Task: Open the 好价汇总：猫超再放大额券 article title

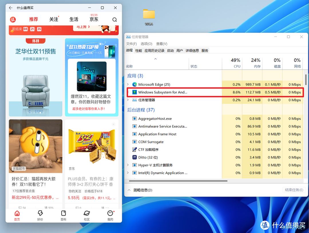Action: pyautogui.click(x=34, y=182)
